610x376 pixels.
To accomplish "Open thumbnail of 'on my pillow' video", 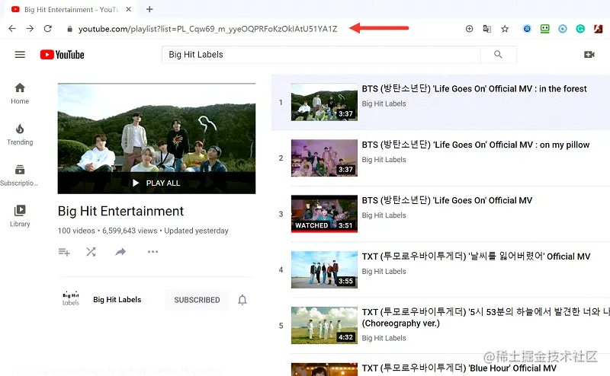I will (324, 158).
